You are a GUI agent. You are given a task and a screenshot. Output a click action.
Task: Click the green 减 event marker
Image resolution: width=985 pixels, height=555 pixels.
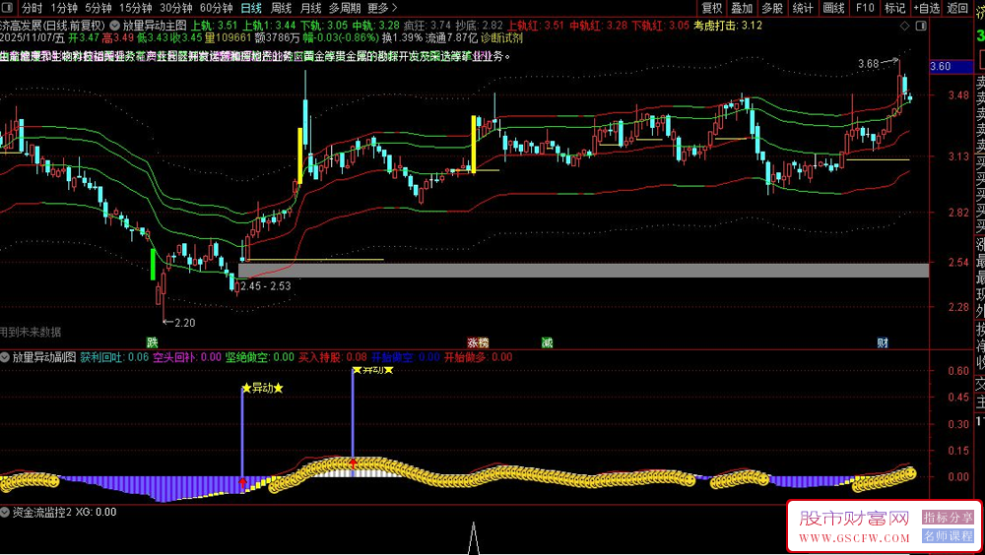(547, 342)
